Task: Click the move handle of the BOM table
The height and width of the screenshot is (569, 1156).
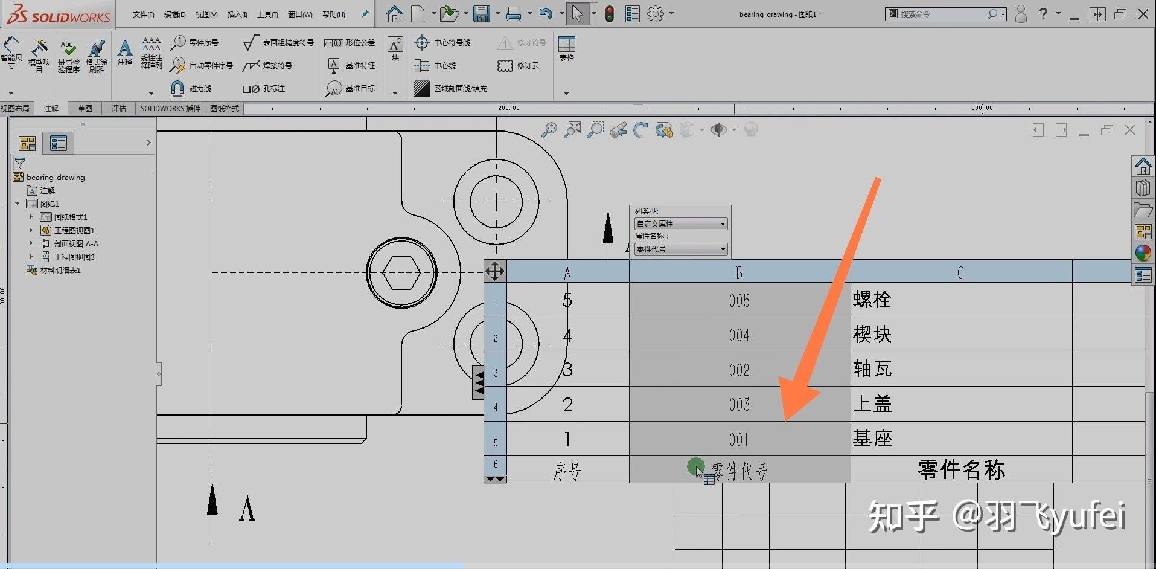Action: coord(495,271)
